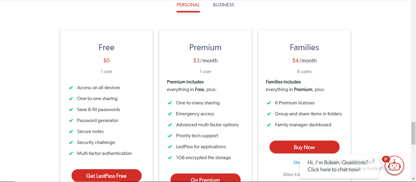The image size is (416, 182).
Task: Click checkmark beside 'Emergency access'
Action: [x=170, y=114]
